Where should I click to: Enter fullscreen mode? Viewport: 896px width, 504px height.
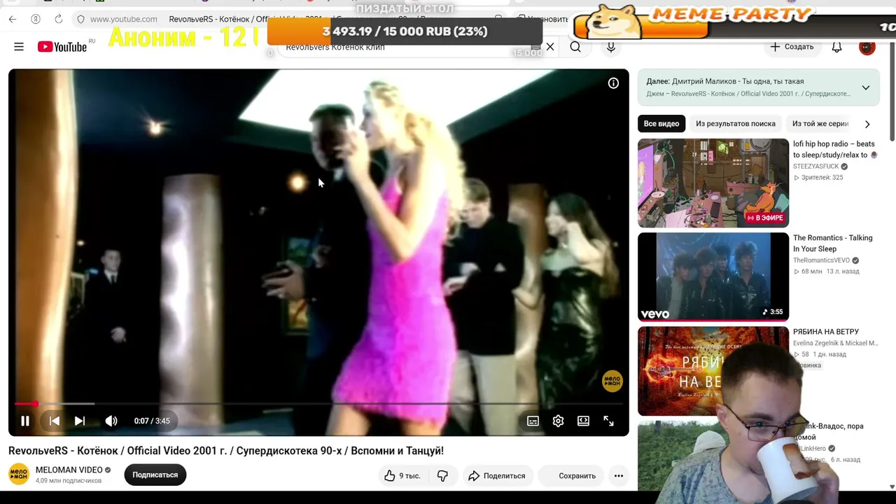(x=608, y=421)
